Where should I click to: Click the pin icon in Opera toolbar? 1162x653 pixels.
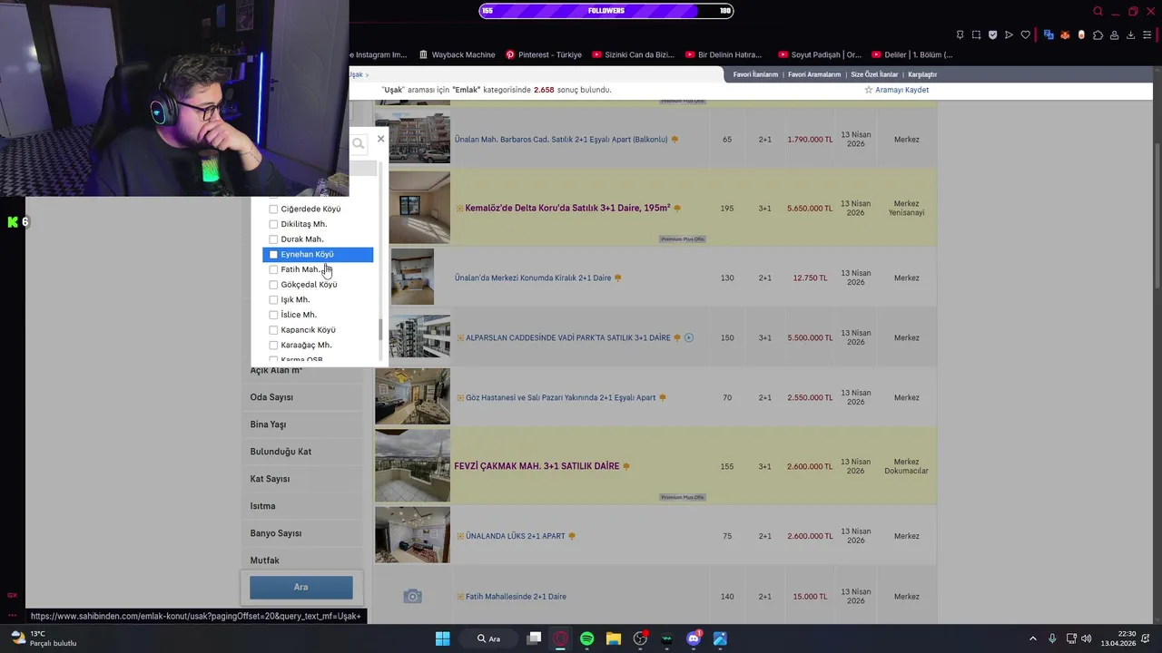[960, 35]
